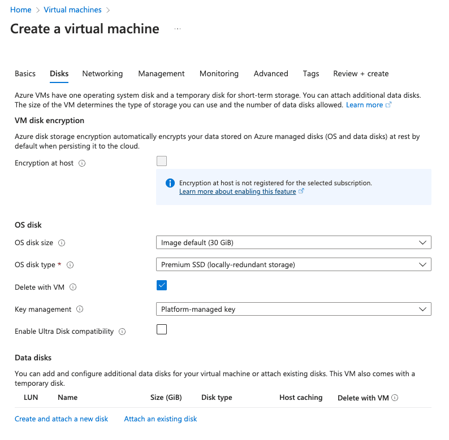
Task: Go to the Review + create tab
Action: click(361, 73)
